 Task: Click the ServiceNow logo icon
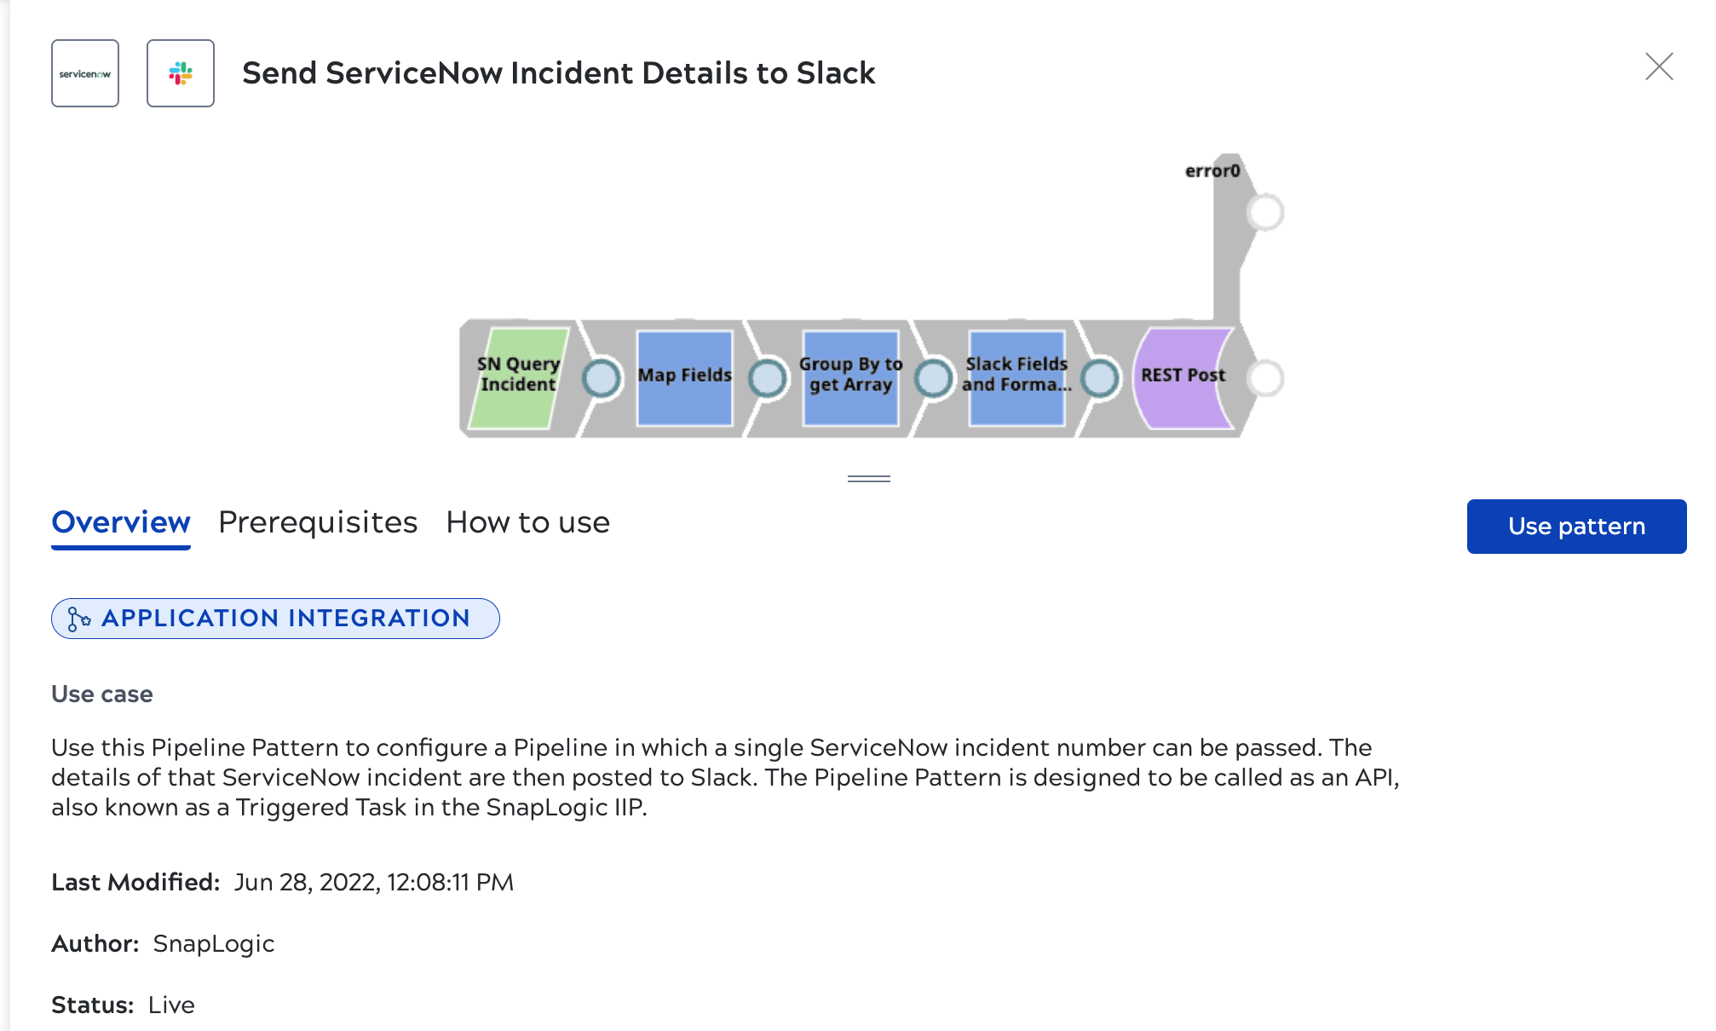tap(85, 73)
